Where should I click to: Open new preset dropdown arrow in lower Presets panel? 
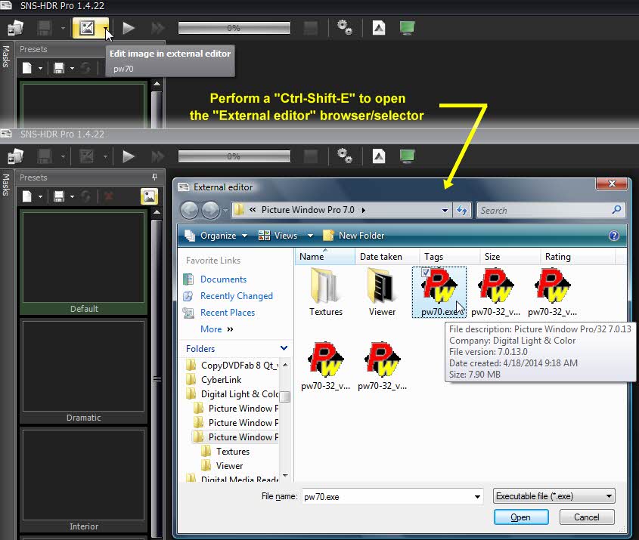click(40, 196)
